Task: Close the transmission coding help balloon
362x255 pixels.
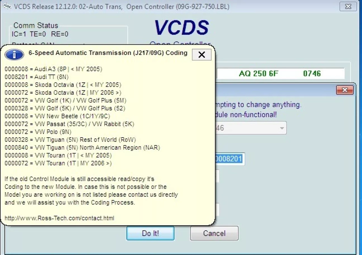Action: click(x=201, y=55)
